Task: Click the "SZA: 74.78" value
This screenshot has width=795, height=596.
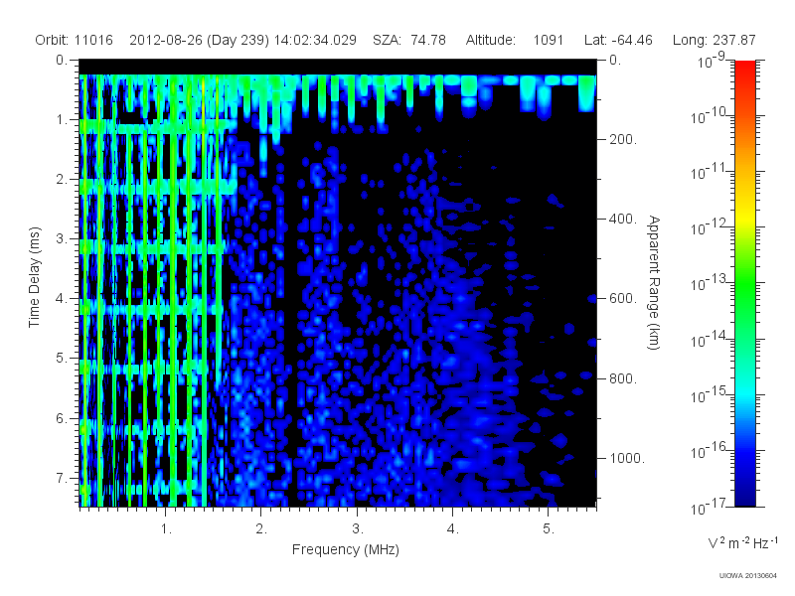Action: [x=409, y=40]
